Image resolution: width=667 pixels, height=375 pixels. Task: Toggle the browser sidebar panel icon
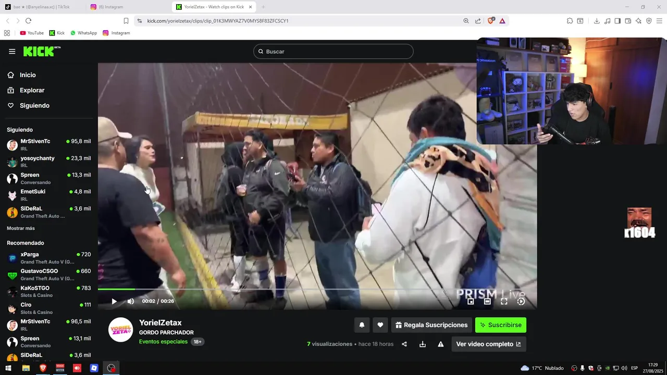click(617, 21)
